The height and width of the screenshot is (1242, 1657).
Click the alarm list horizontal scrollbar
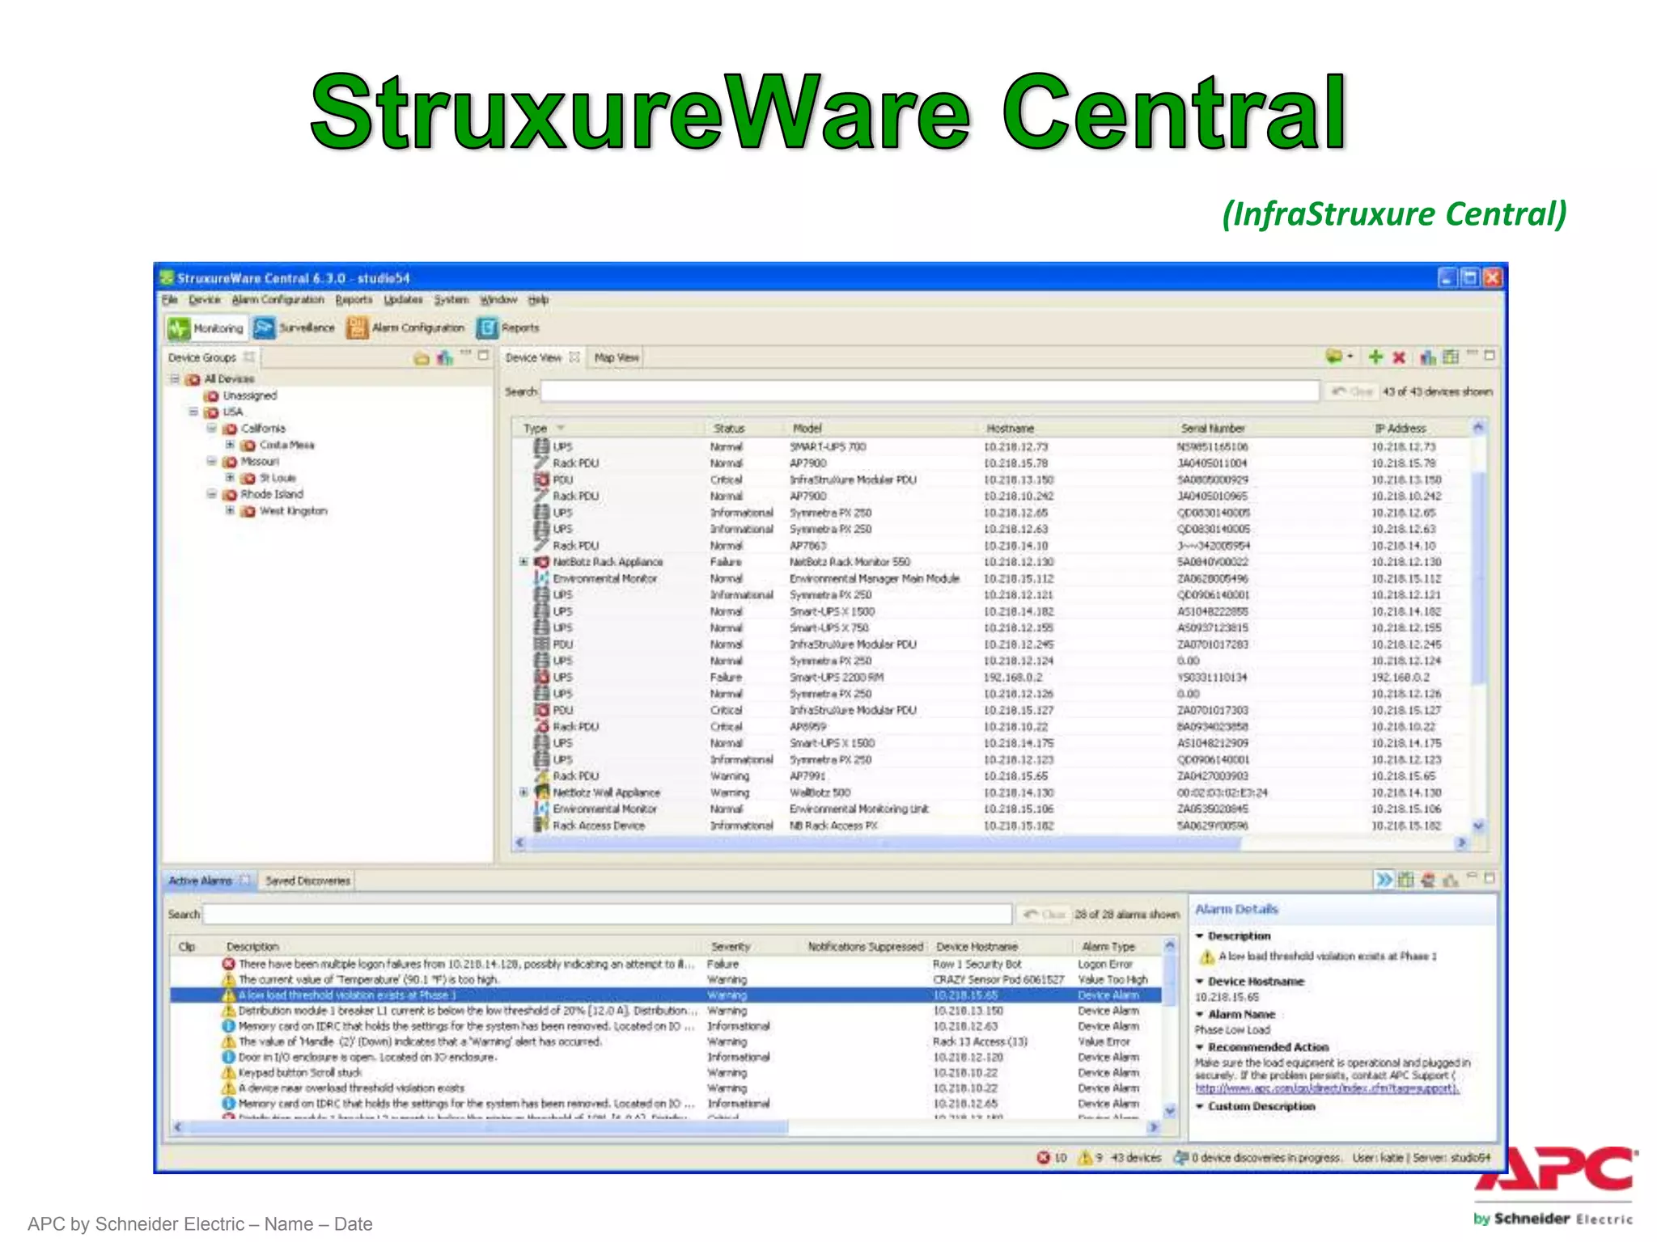[x=485, y=1126]
